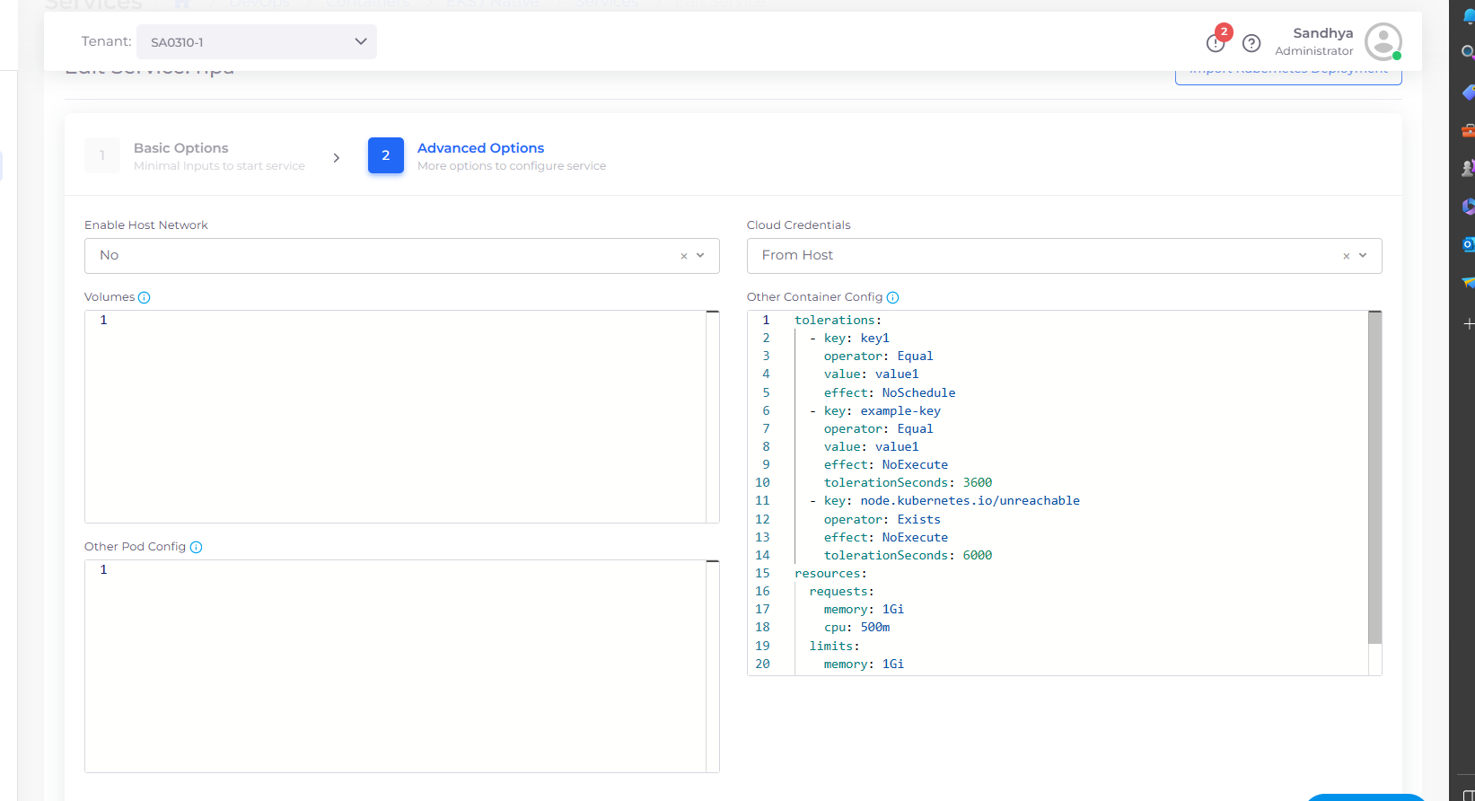Click the 'effect: NoSchedule' line

click(890, 393)
